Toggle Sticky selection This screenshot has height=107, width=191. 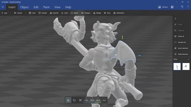click(181, 54)
